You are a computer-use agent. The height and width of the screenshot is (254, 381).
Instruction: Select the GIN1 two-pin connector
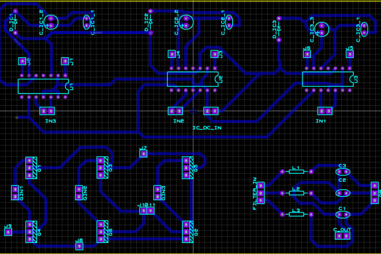coord(15,193)
